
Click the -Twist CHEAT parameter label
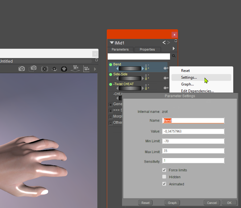click(123, 84)
